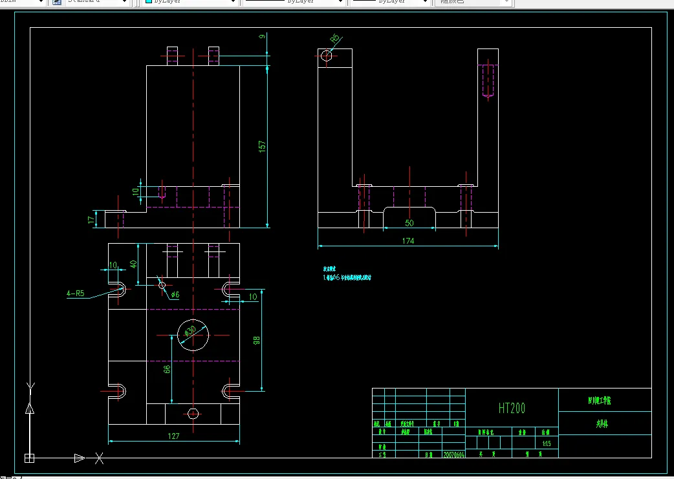The width and height of the screenshot is (674, 479).
Task: Select the 1:15 scale value
Action: (x=547, y=443)
